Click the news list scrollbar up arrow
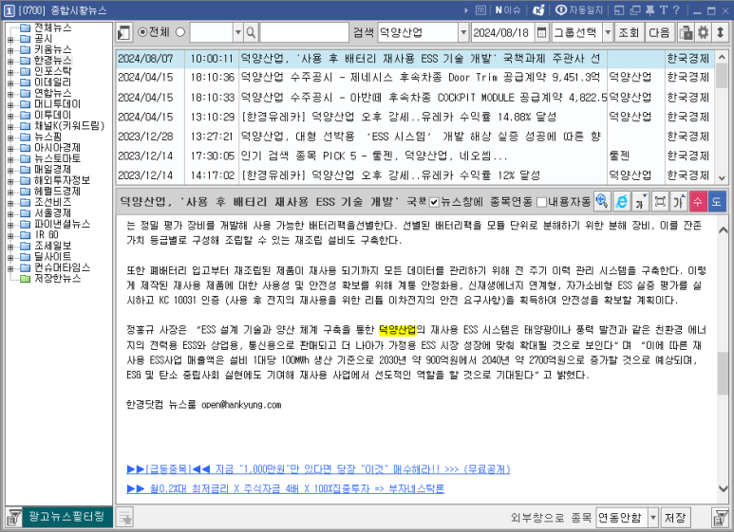This screenshot has height=532, width=734. click(722, 57)
